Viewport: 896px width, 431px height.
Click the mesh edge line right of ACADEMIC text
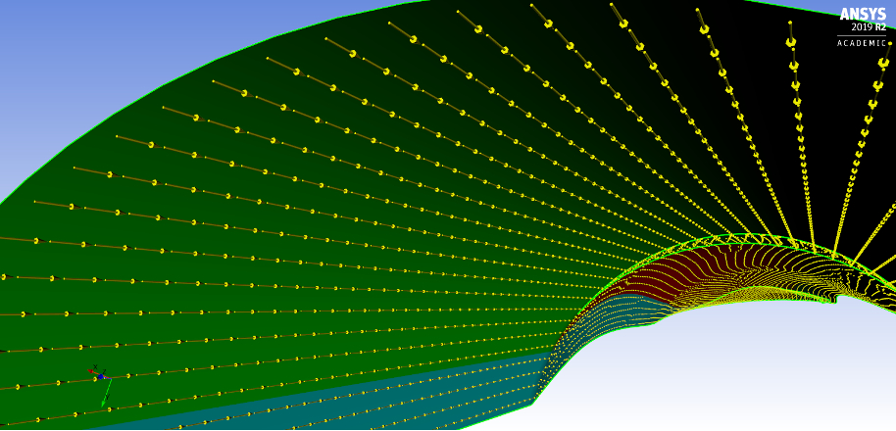click(890, 44)
